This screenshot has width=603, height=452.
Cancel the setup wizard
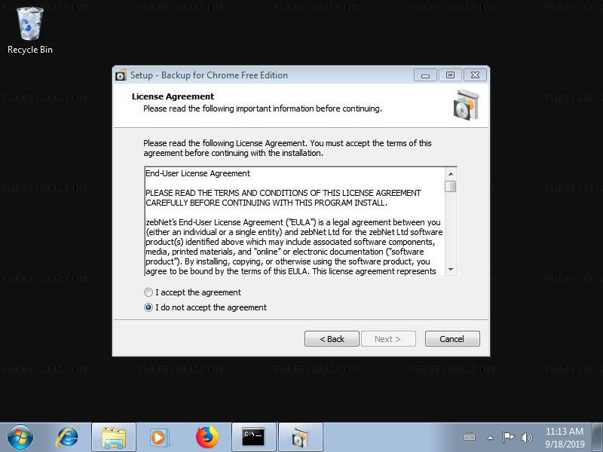click(x=452, y=339)
